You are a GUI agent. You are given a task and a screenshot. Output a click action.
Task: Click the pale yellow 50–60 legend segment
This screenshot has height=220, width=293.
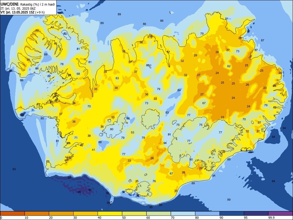point(134,214)
